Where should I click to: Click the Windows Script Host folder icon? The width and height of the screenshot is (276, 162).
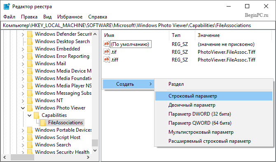[x=30, y=137]
